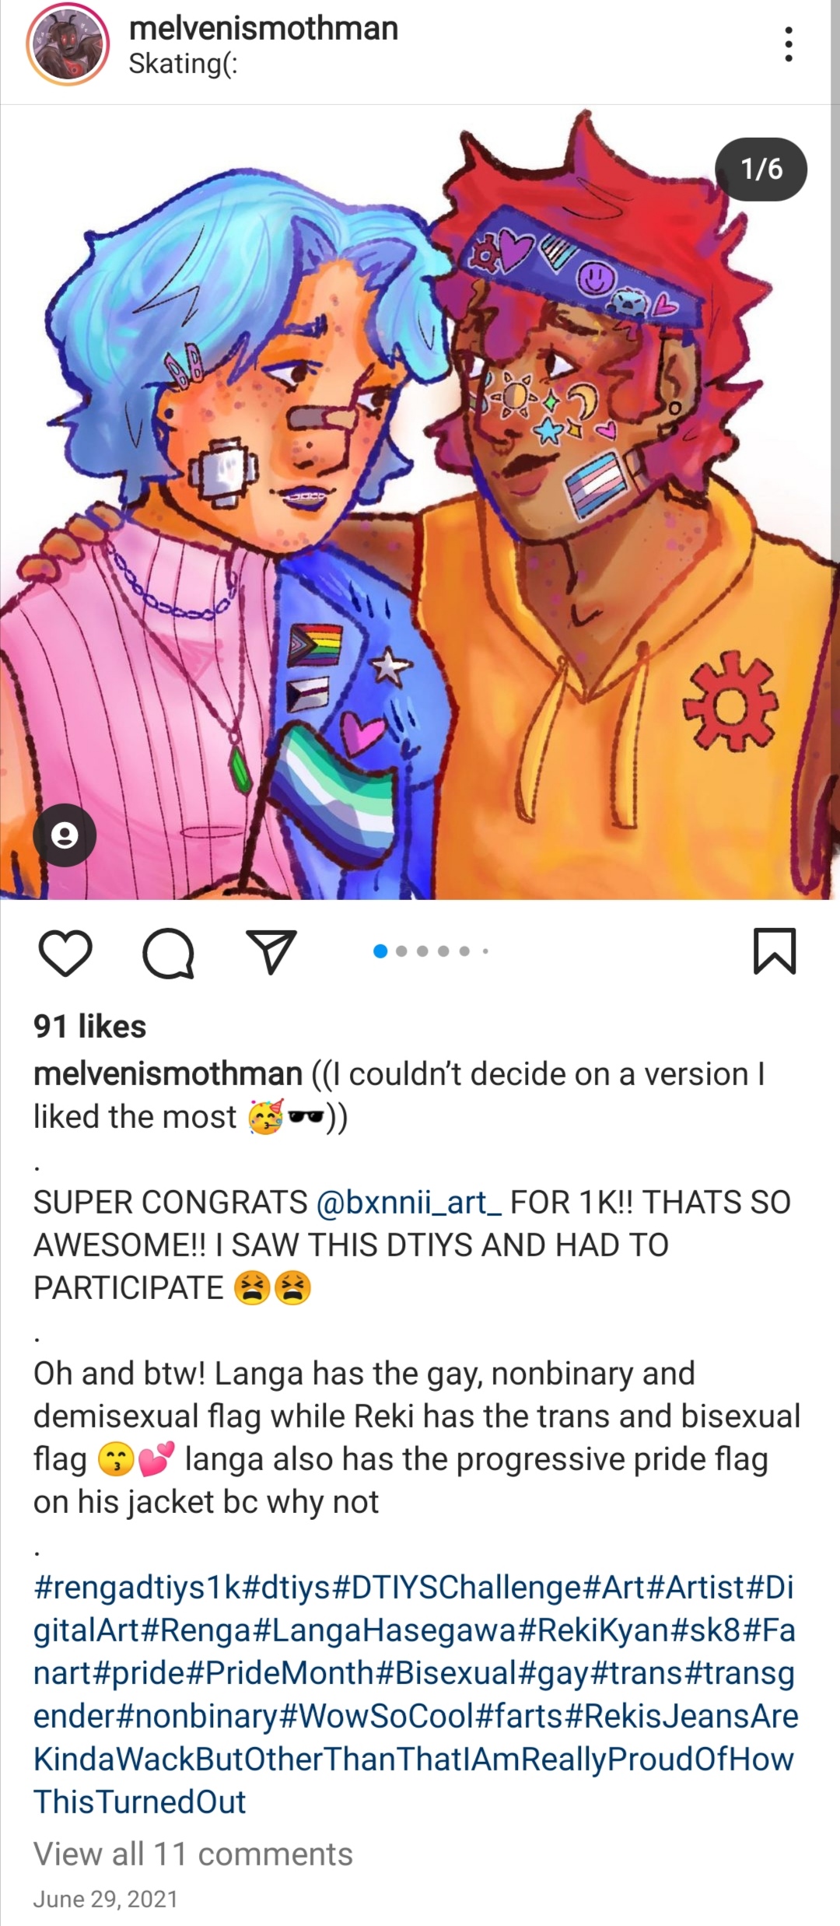This screenshot has height=1926, width=840.
Task: Open the Skating(: location label
Action: click(183, 64)
